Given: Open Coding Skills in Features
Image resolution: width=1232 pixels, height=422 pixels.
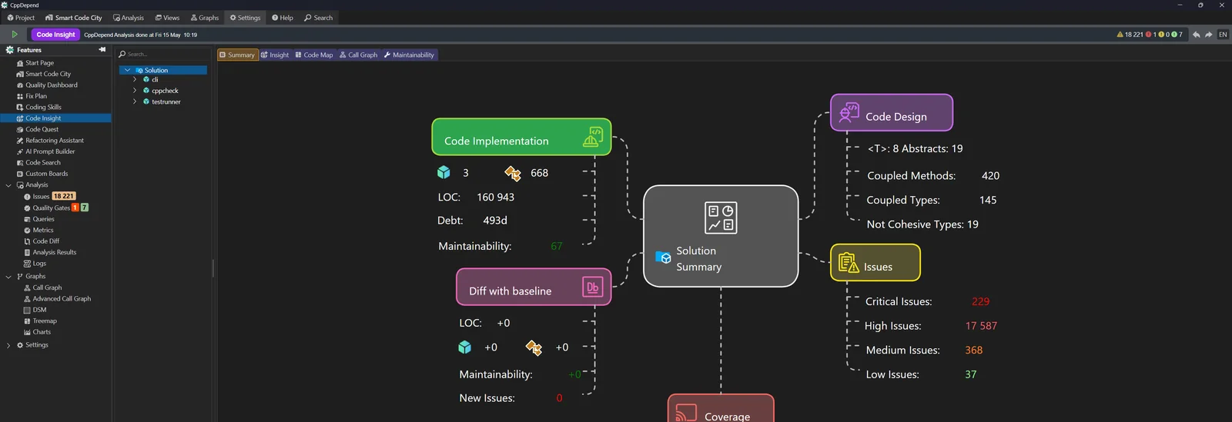Looking at the screenshot, I should [39, 107].
